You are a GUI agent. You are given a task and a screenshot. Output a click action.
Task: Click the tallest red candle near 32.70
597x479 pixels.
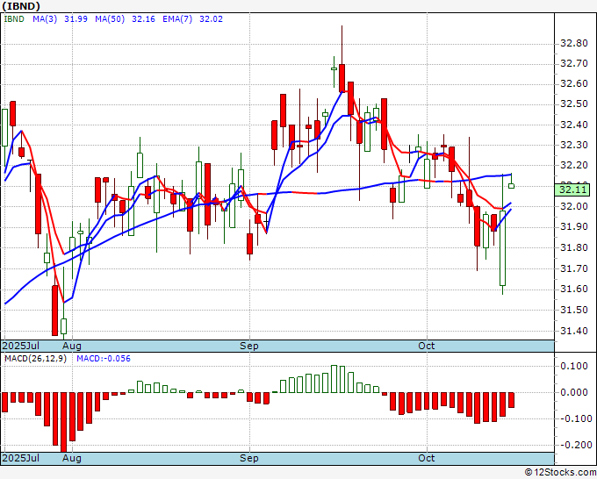pos(342,78)
